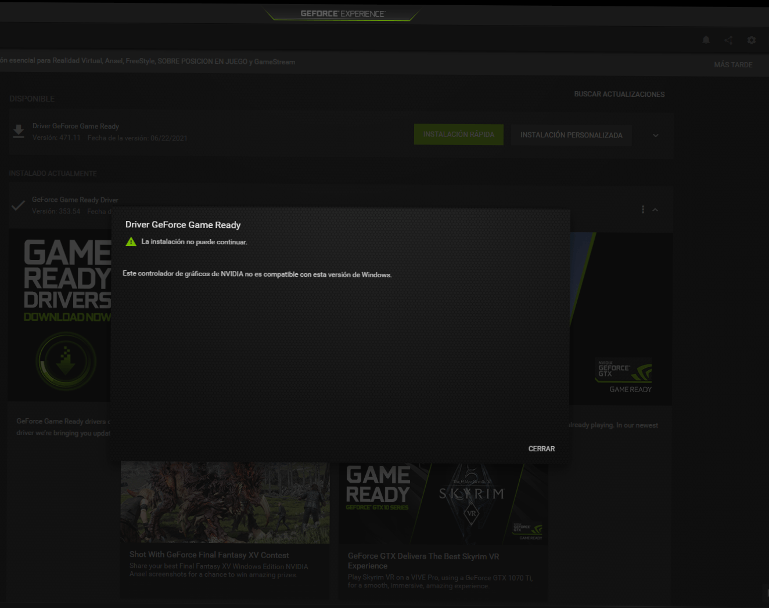769x608 pixels.
Task: Open the Final Fantasy XV contest thumbnail
Action: tap(225, 502)
